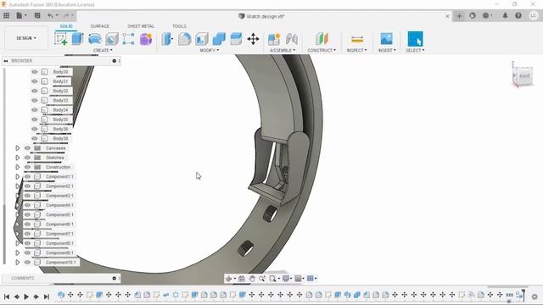Jump to timeline beginning
Image resolution: width=543 pixels, height=305 pixels.
(x=7, y=297)
